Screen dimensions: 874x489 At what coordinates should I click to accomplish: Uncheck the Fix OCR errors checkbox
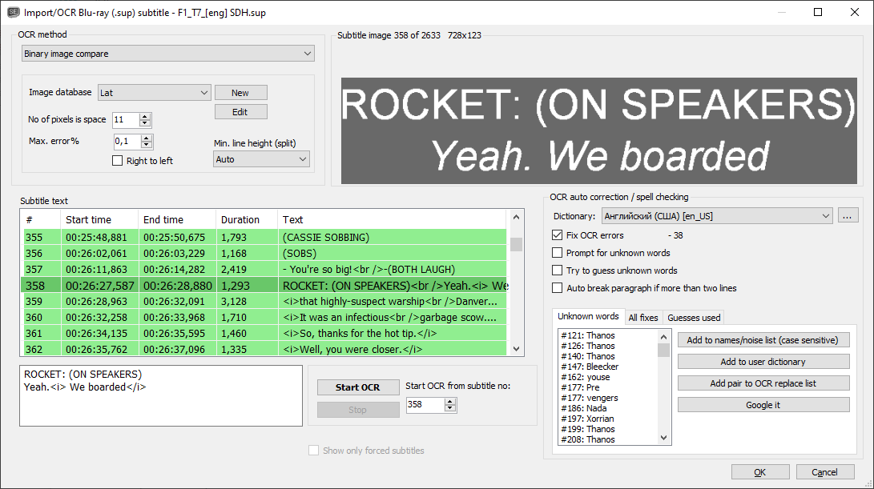pos(557,235)
